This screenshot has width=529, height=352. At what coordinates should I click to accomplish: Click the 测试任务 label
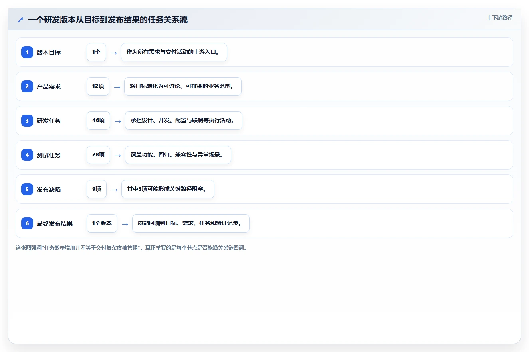49,155
